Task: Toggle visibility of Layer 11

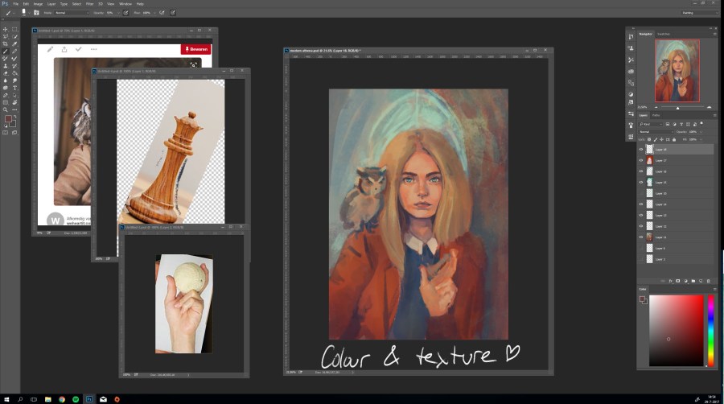Action: coord(641,237)
